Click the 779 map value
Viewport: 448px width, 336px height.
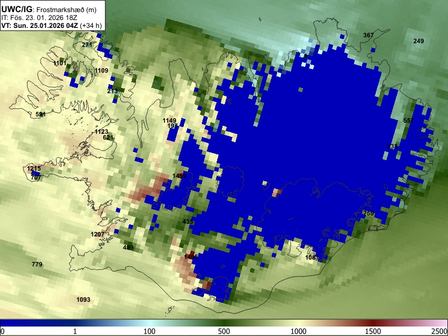37,264
